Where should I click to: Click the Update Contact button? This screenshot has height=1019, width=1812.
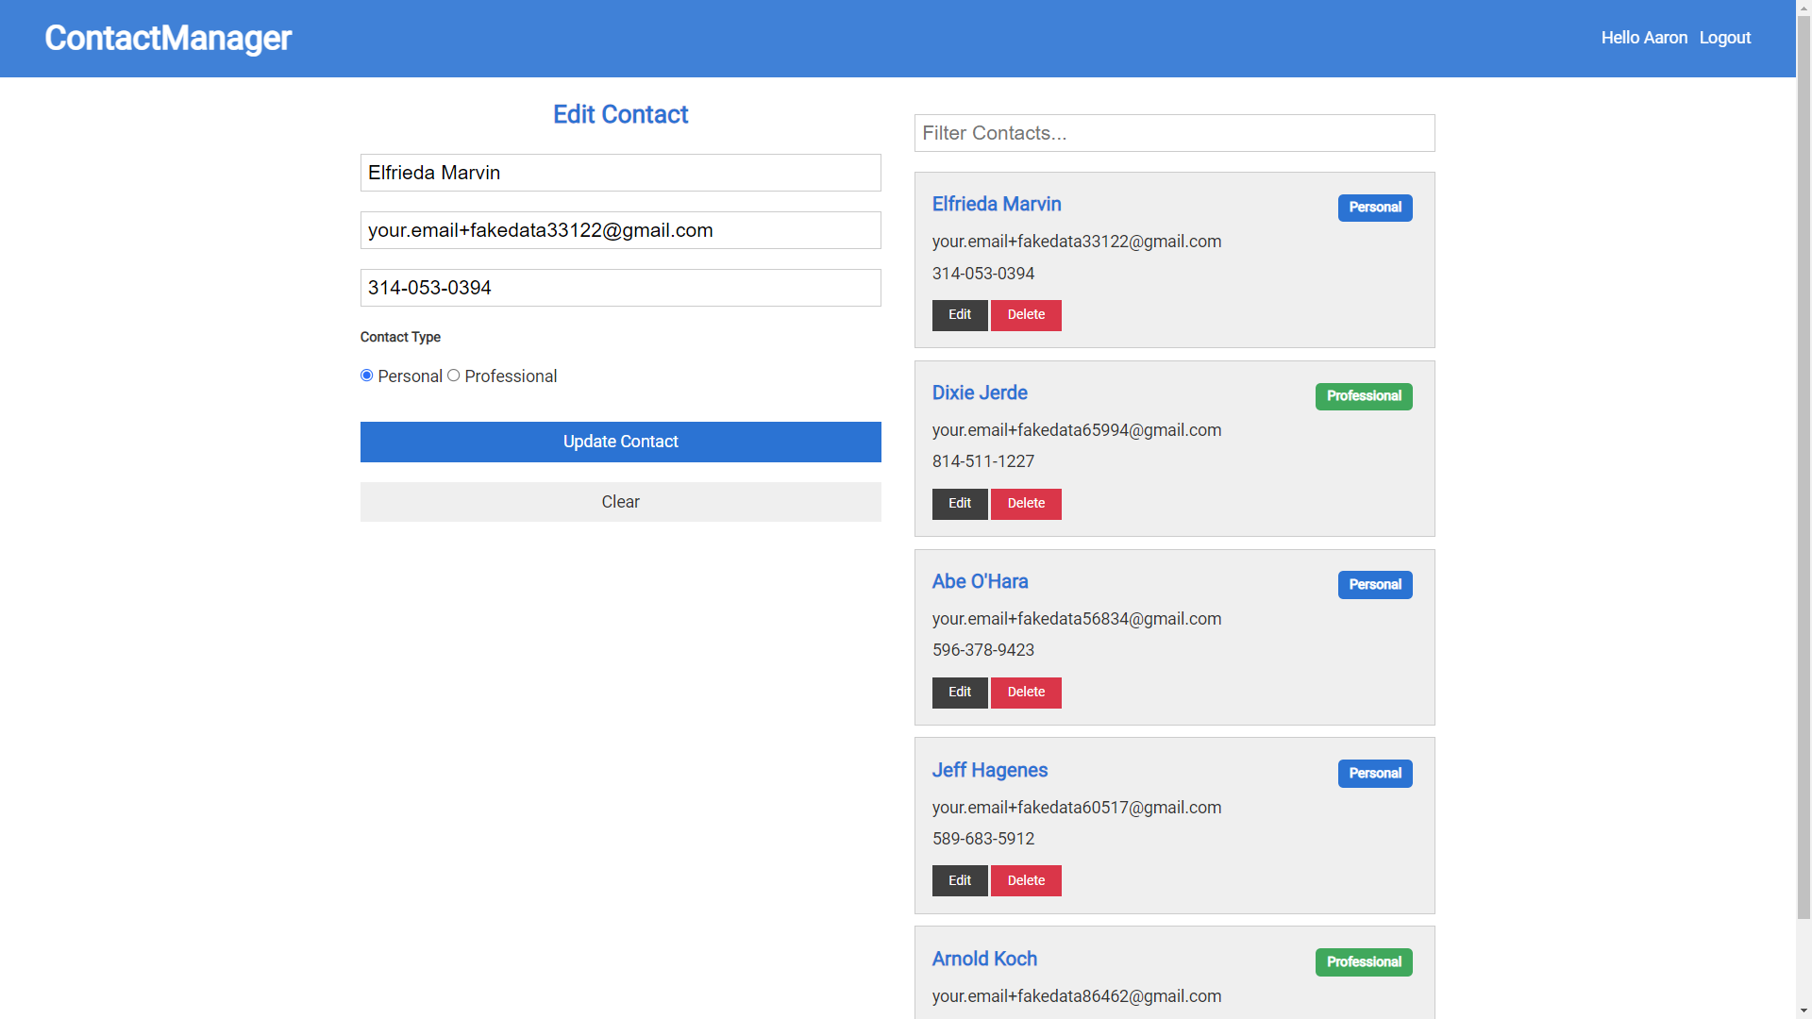pos(620,441)
